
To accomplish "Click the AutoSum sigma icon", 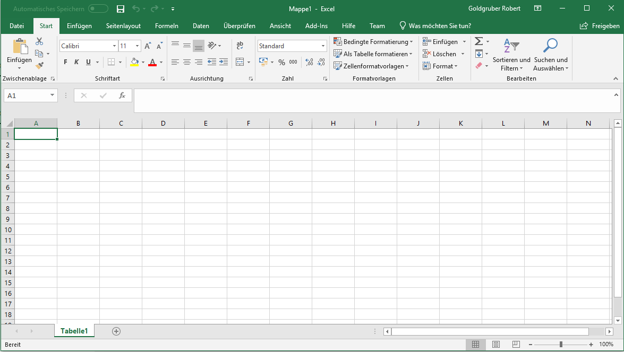I will pyautogui.click(x=478, y=41).
